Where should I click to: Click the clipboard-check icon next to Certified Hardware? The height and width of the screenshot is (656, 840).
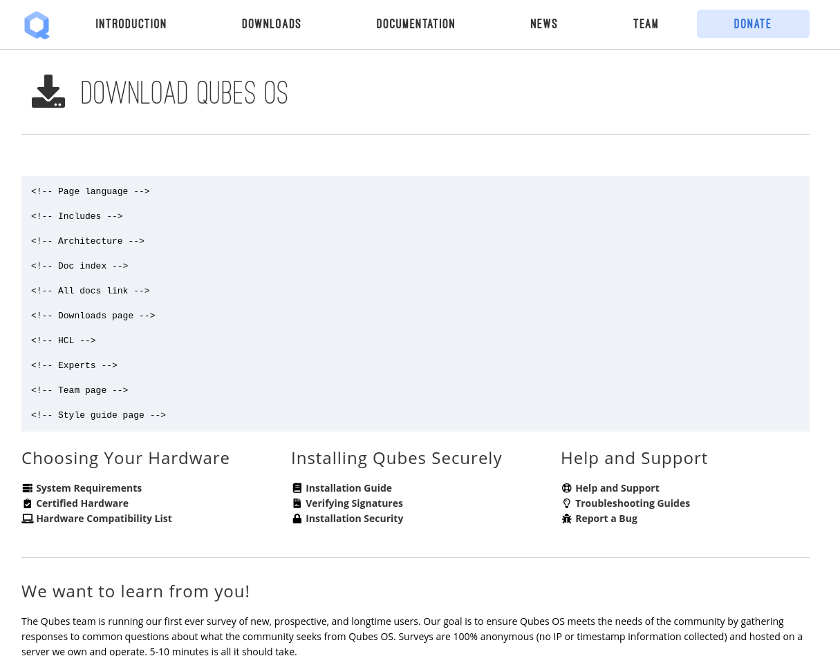click(x=28, y=503)
